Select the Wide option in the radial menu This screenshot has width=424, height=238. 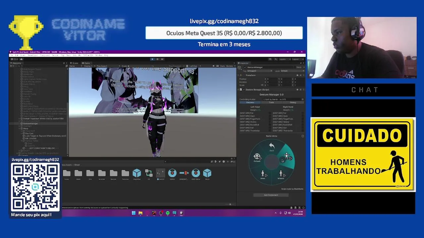point(263,175)
